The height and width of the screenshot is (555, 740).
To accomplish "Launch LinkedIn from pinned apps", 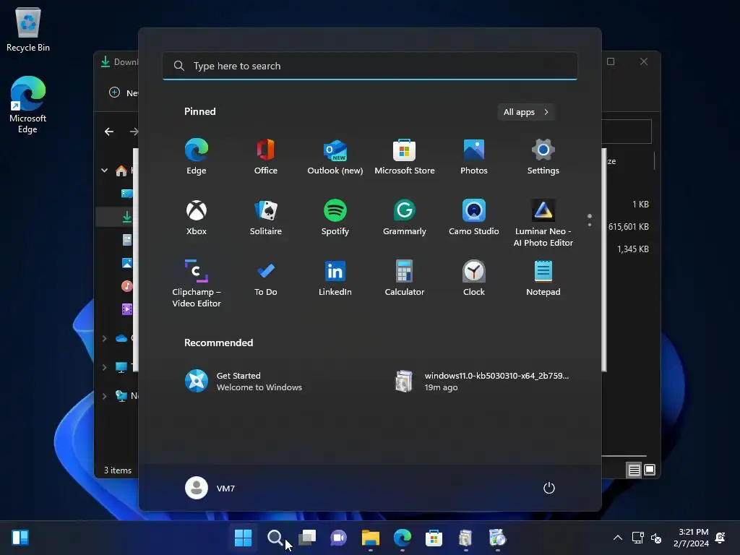I will pyautogui.click(x=335, y=278).
